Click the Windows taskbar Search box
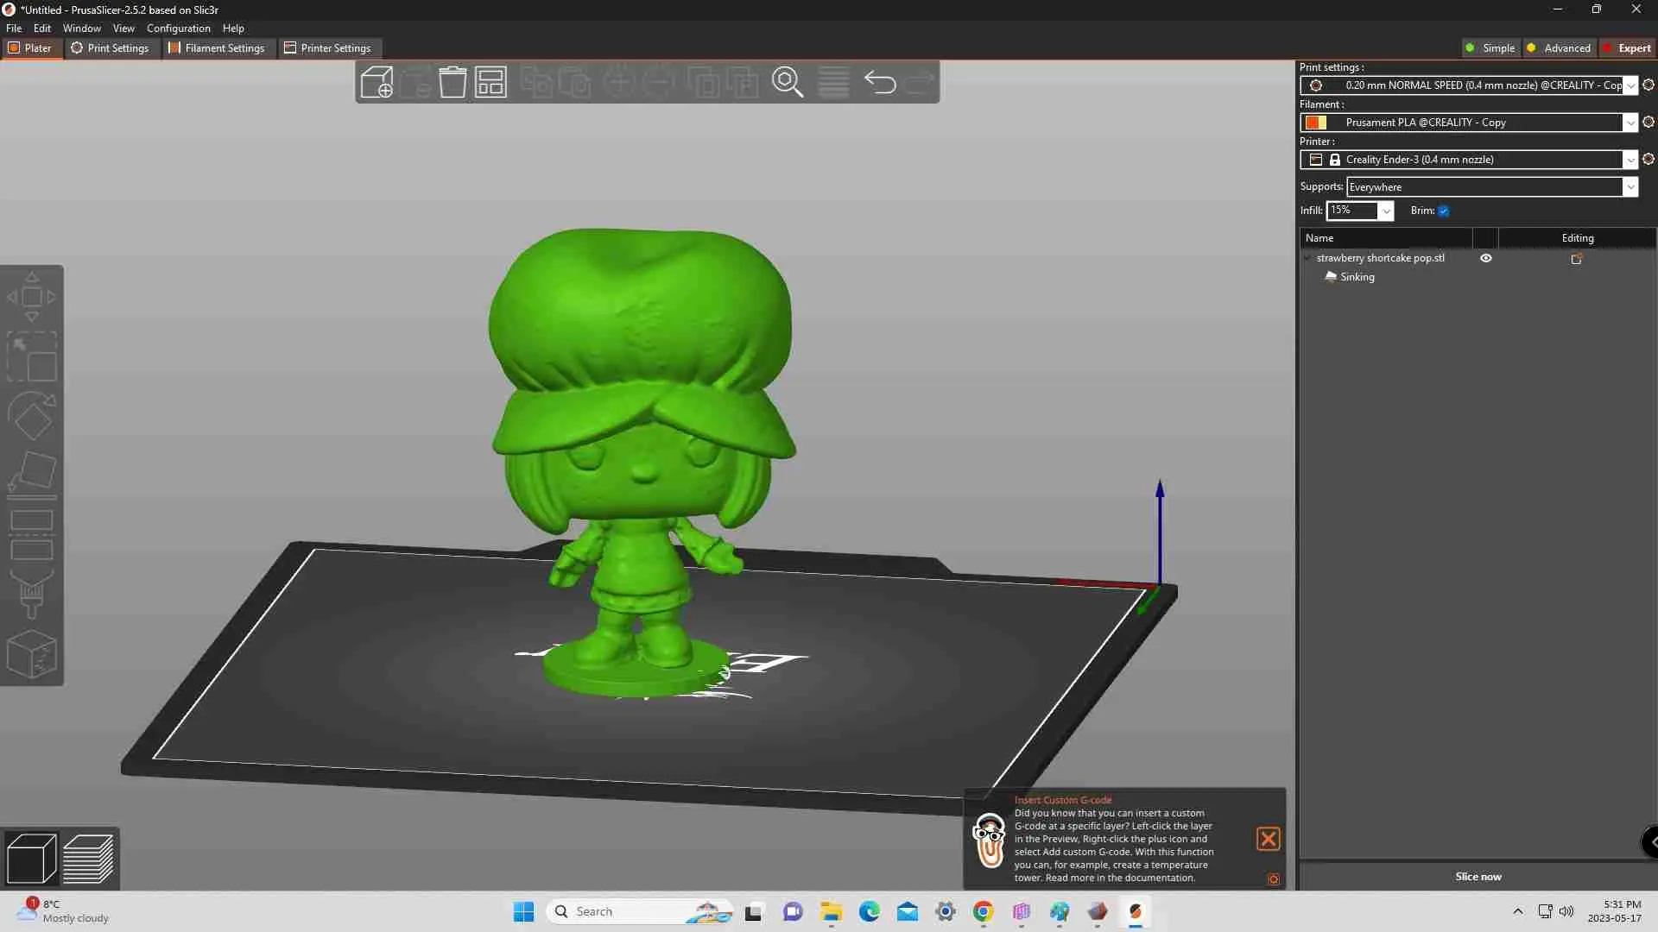1658x932 pixels. tap(639, 911)
